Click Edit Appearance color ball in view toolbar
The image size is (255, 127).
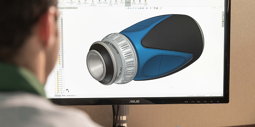[x=154, y=8]
